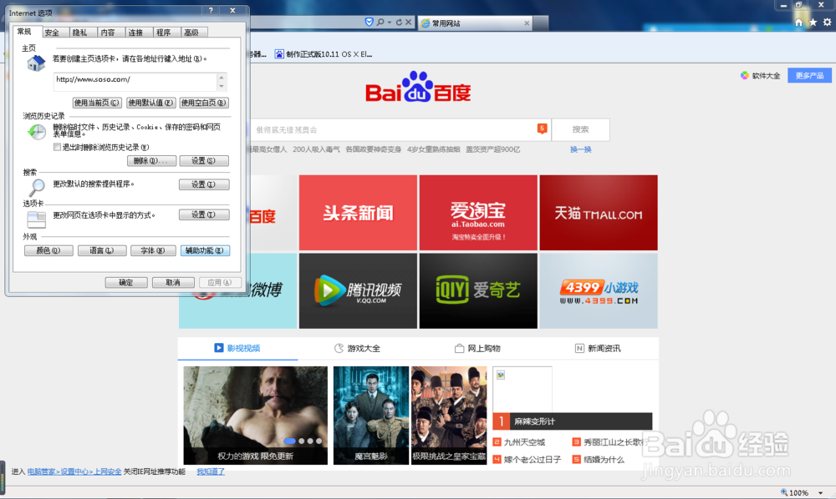
Task: Click inside the homepage URL input field
Action: point(134,82)
